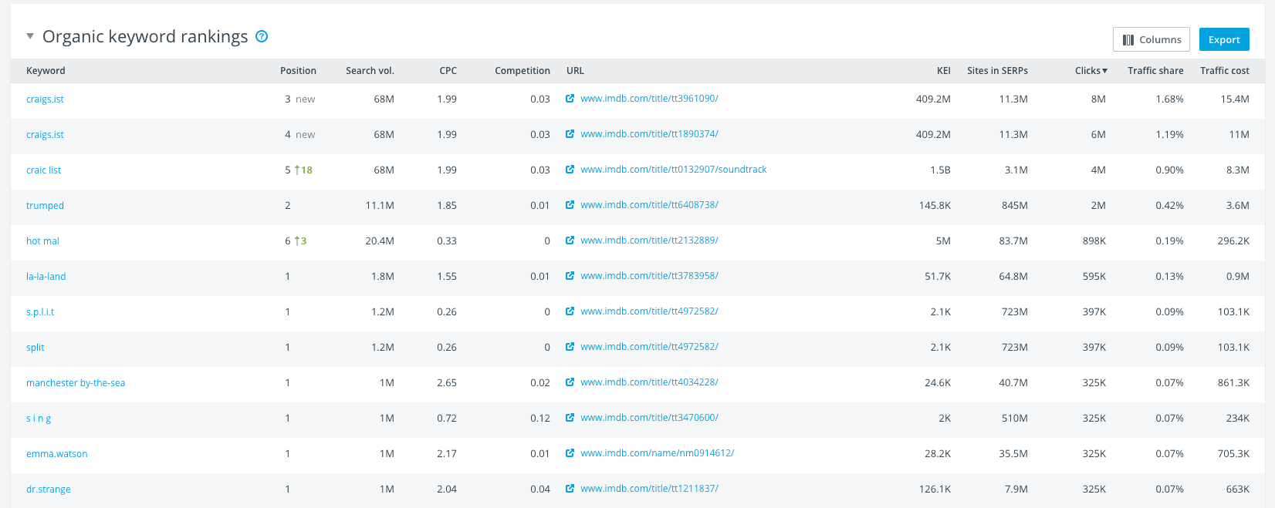Open the la-la-land keyword link
Viewport: 1275px width, 508px height.
click(46, 276)
